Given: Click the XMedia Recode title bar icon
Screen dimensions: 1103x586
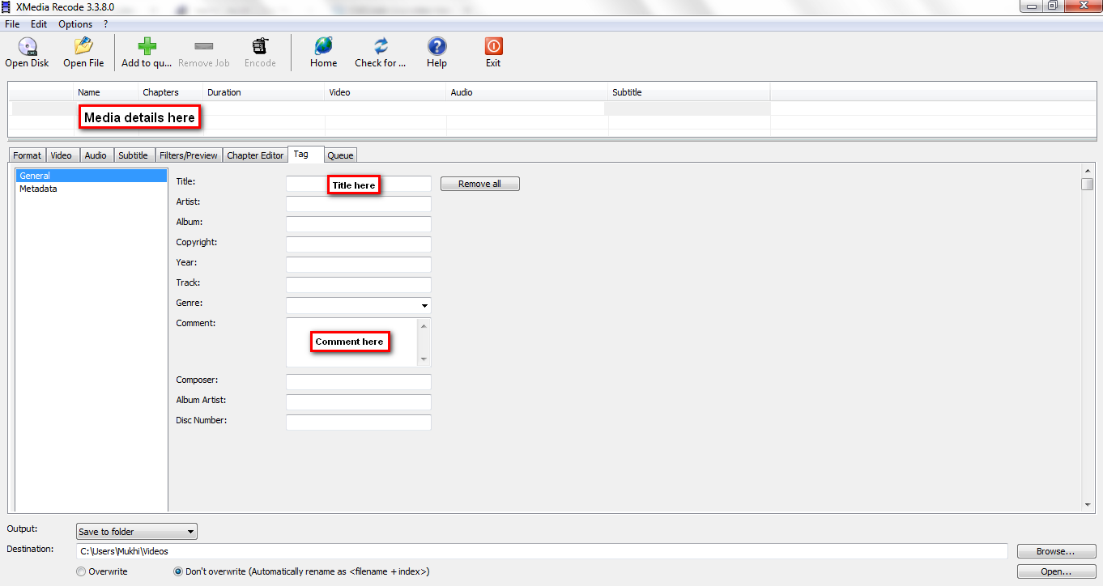Looking at the screenshot, I should (7, 6).
